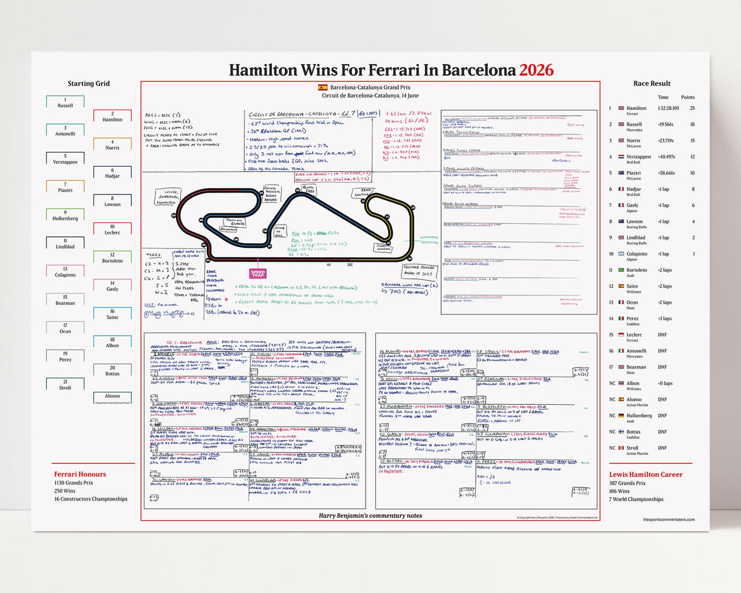The image size is (741, 593).
Task: Click the British flag beside Hamilton's result
Action: 622,108
